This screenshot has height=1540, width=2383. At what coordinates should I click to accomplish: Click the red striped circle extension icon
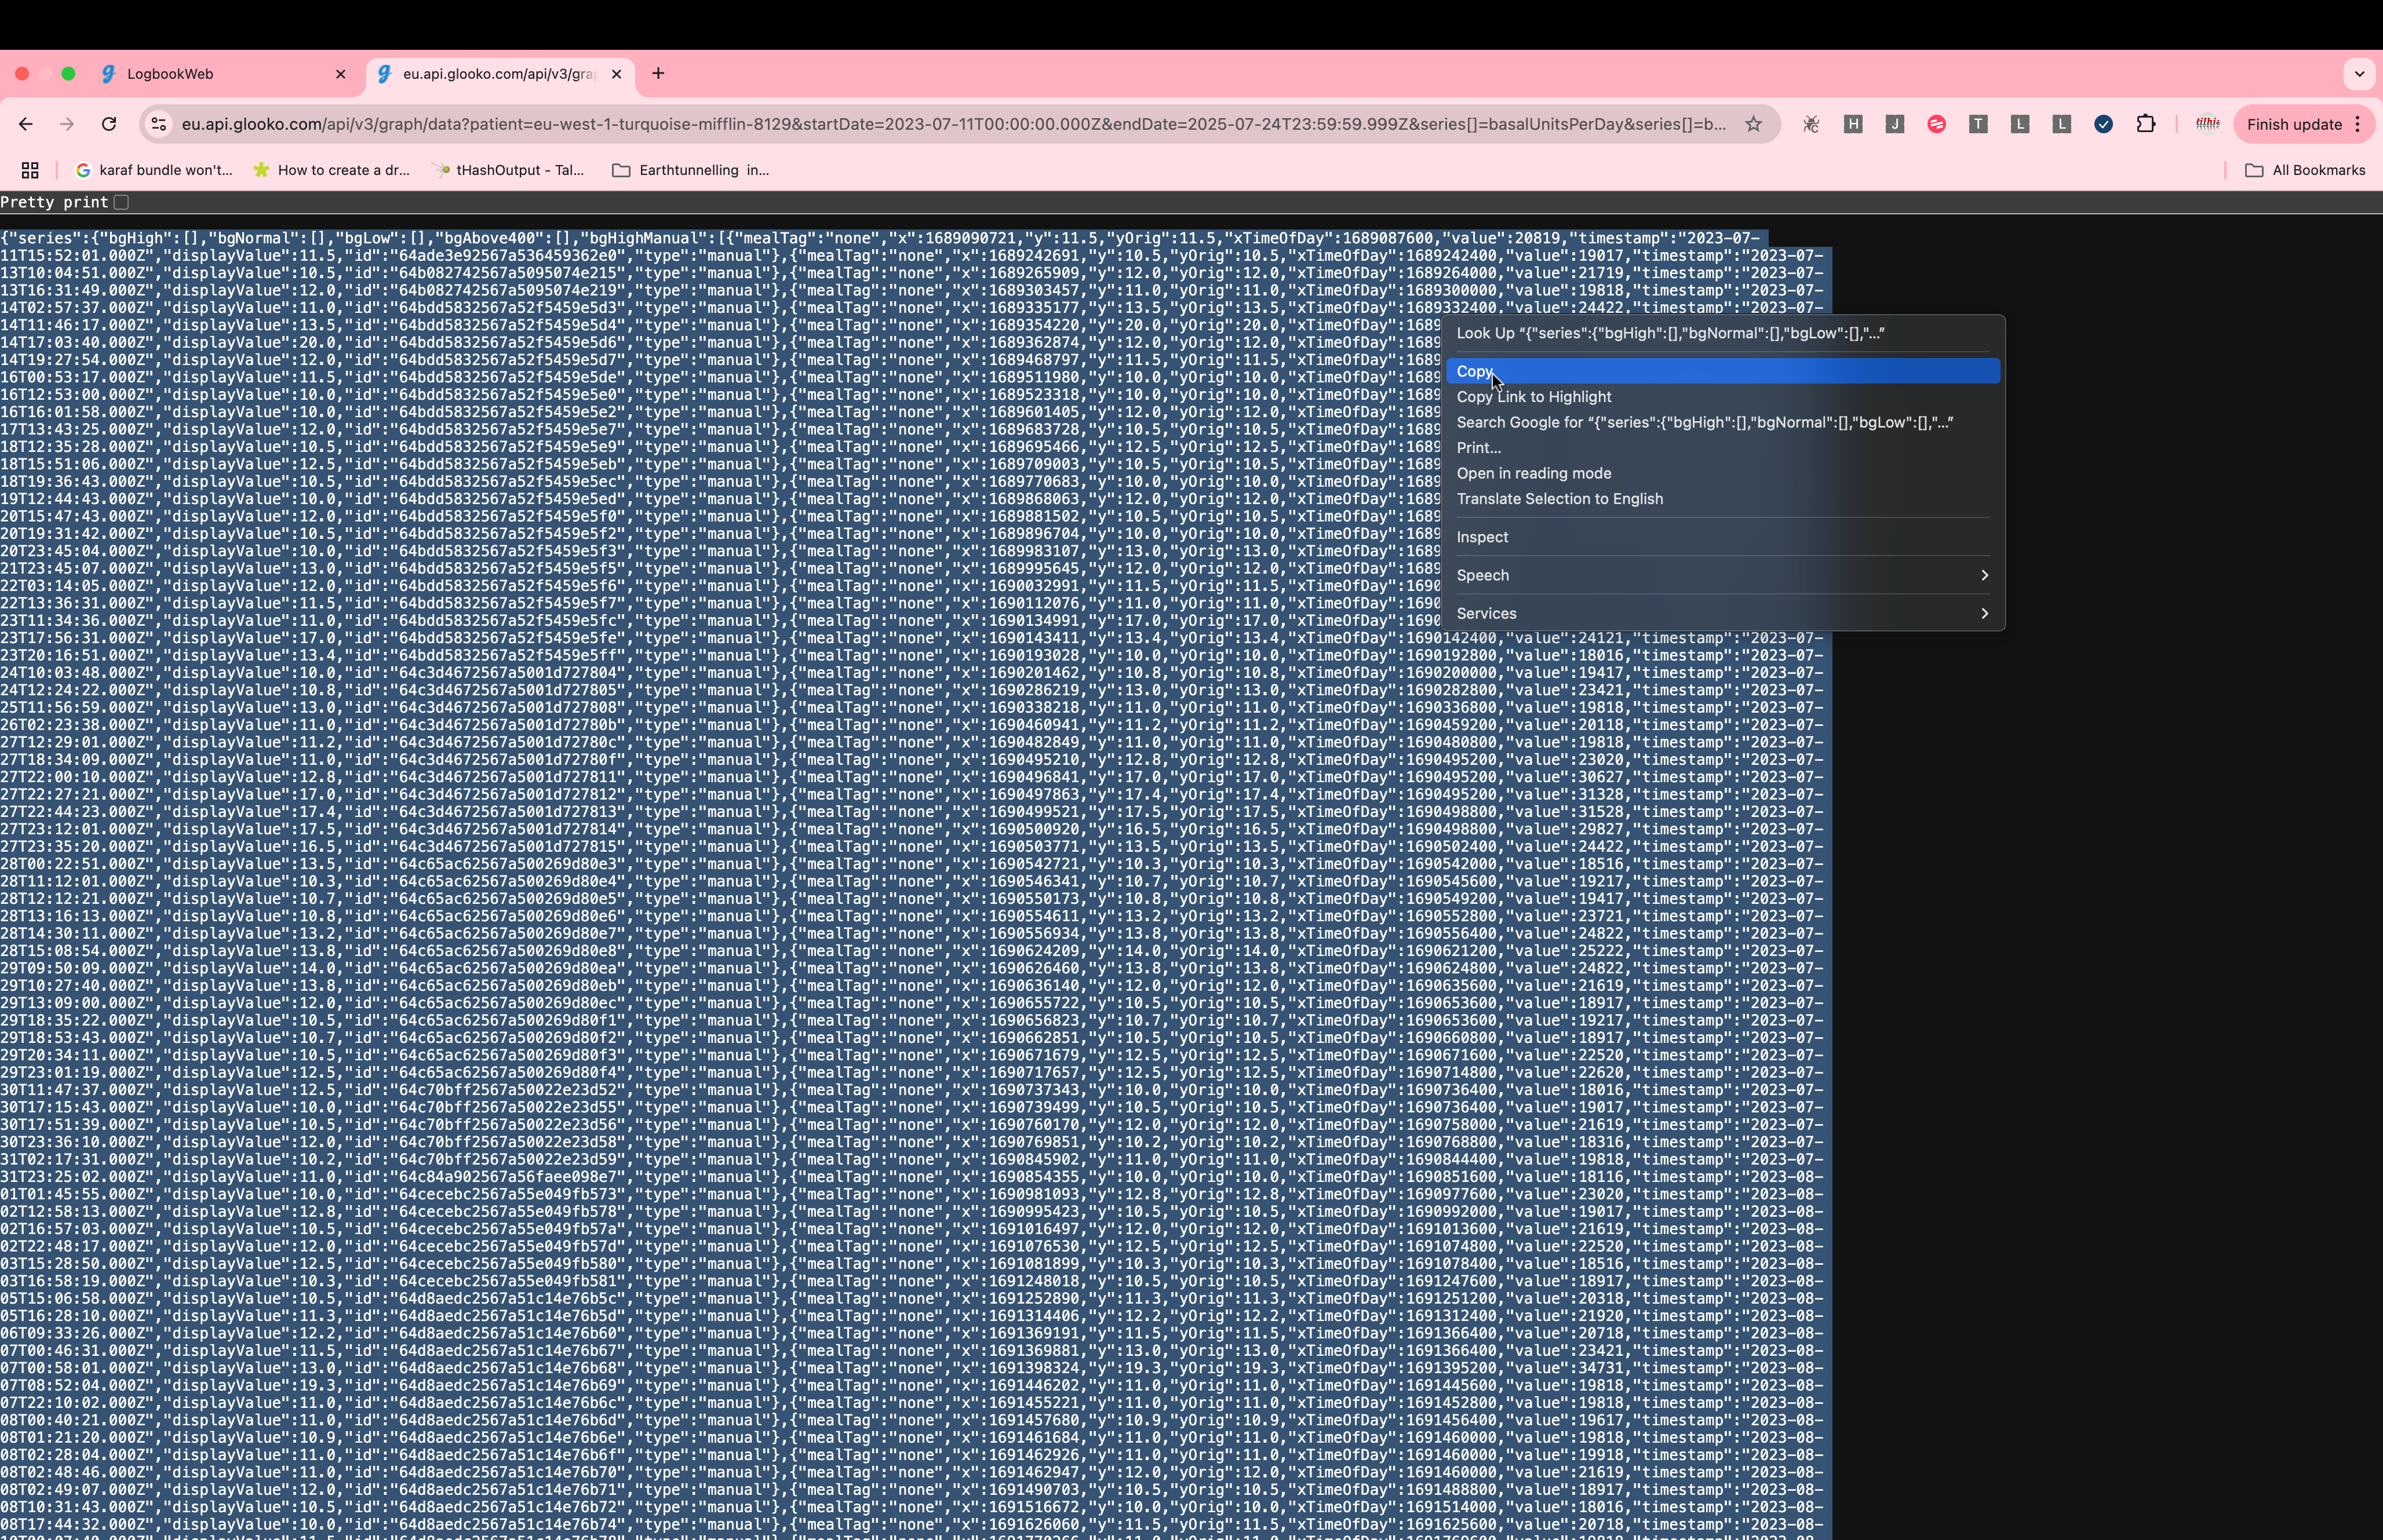(1936, 124)
